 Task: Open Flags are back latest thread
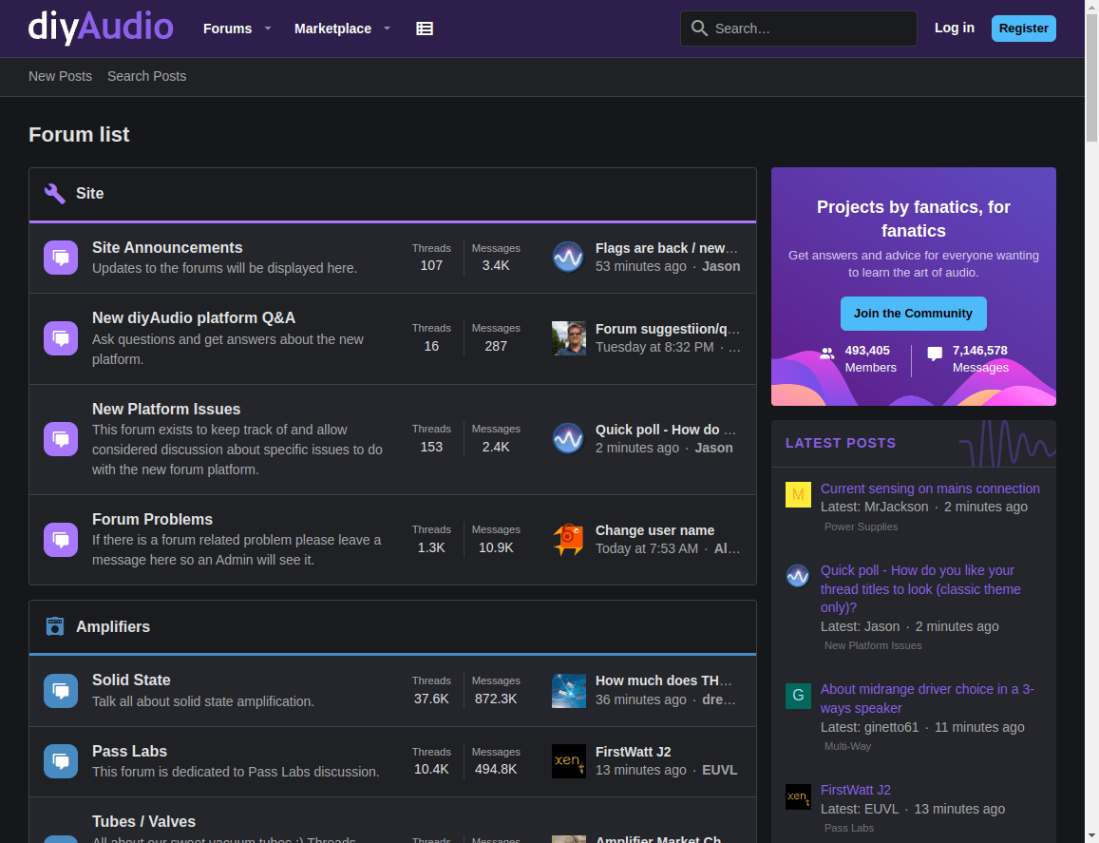(x=667, y=248)
